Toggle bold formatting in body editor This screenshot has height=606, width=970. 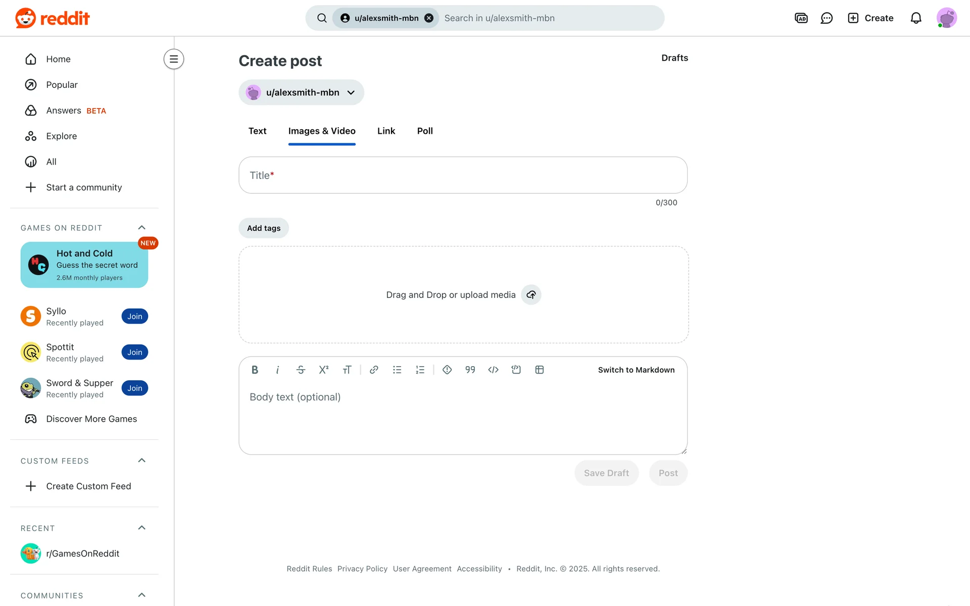pyautogui.click(x=255, y=370)
